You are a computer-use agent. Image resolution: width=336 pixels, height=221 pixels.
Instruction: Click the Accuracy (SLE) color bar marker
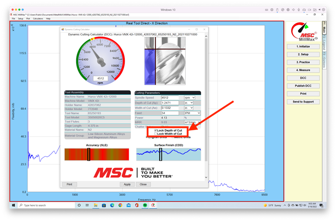point(89,154)
